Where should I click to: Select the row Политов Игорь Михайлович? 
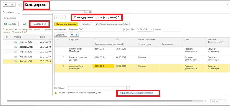(x=142, y=51)
